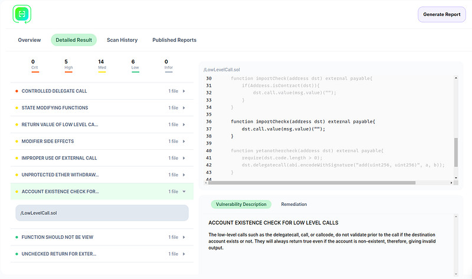The height and width of the screenshot is (279, 472).
Task: Open the Published Reports tab
Action: click(x=174, y=40)
